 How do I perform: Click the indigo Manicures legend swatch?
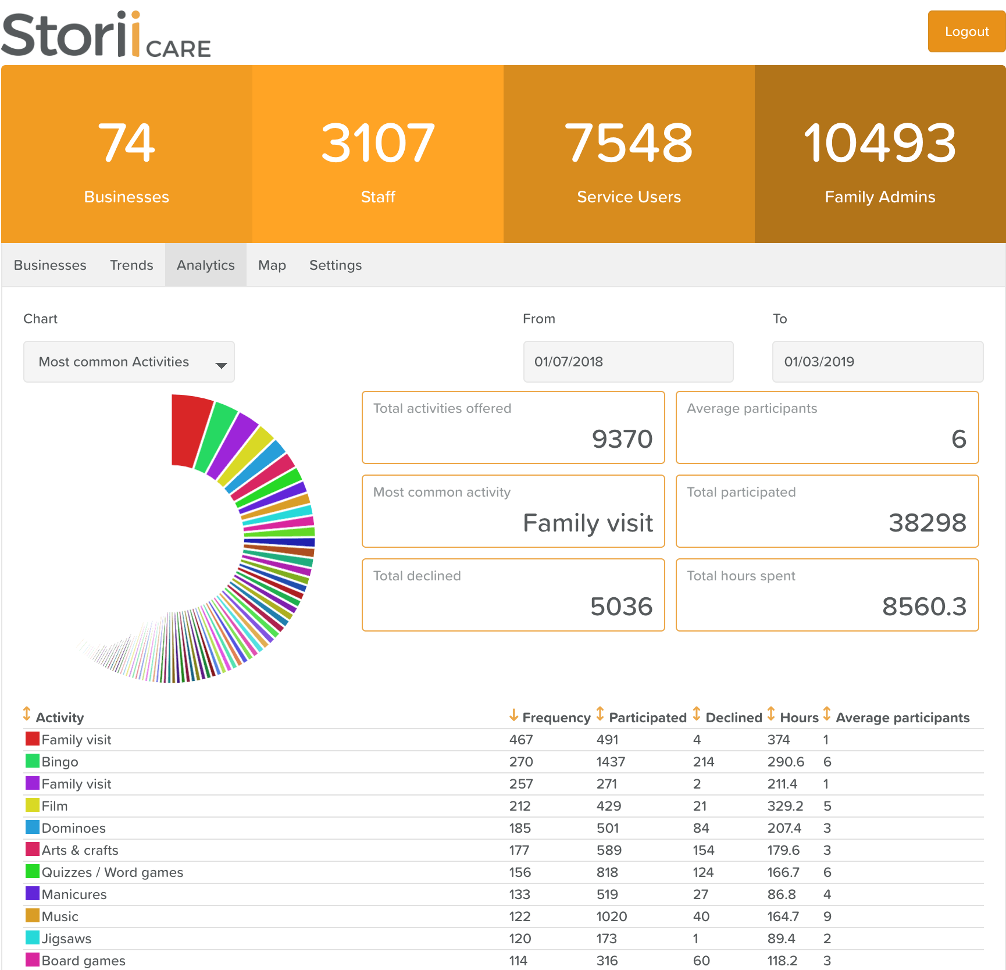coord(33,893)
